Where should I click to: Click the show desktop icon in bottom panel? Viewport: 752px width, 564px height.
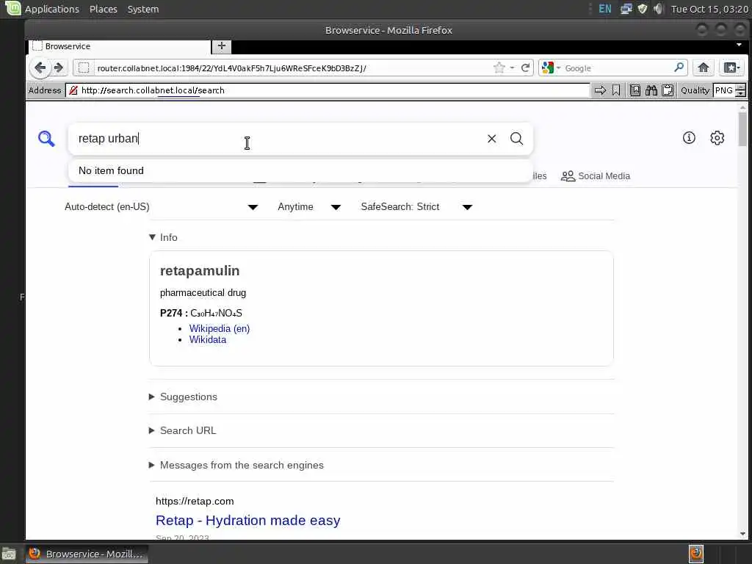click(9, 554)
